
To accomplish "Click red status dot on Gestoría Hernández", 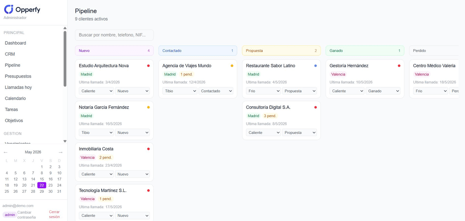I will click(x=399, y=66).
